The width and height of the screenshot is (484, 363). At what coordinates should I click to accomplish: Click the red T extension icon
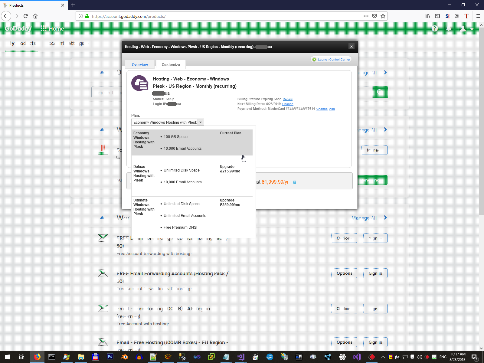tap(466, 16)
